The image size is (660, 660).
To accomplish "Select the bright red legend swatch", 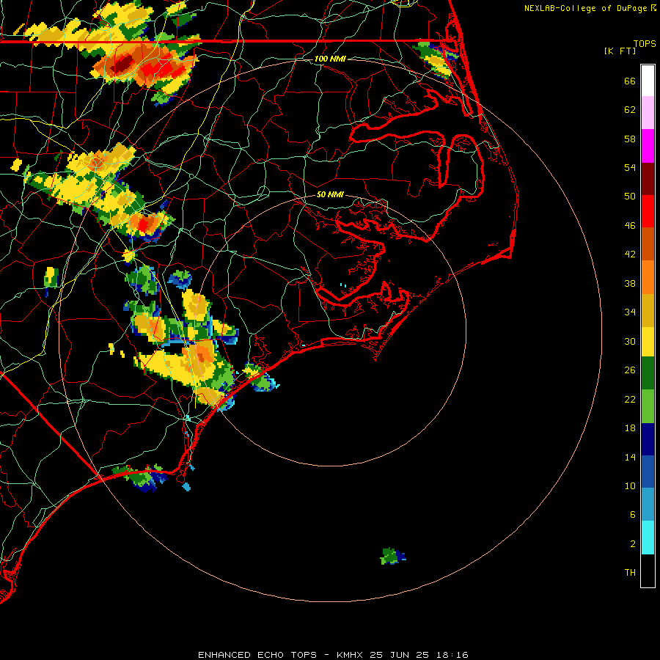I will click(648, 211).
